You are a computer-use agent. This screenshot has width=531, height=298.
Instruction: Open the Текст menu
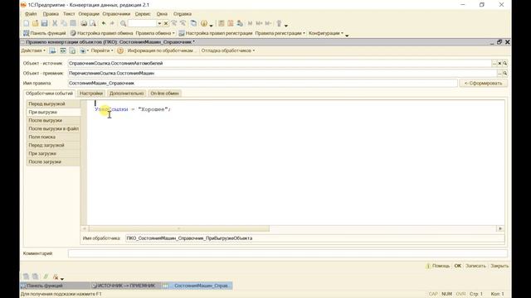(69, 14)
